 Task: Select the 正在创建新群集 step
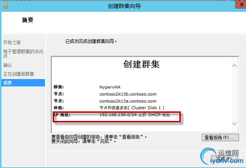pyautogui.click(x=19, y=74)
